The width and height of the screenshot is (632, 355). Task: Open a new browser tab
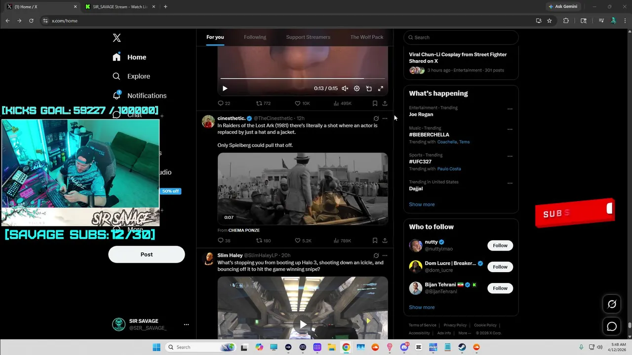tap(165, 6)
